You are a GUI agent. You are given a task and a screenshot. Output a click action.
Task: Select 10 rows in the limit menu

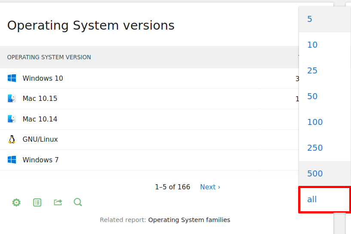325,45
